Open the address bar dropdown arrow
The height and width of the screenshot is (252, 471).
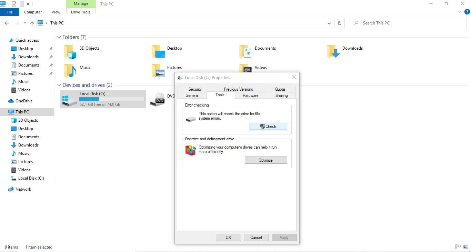329,23
